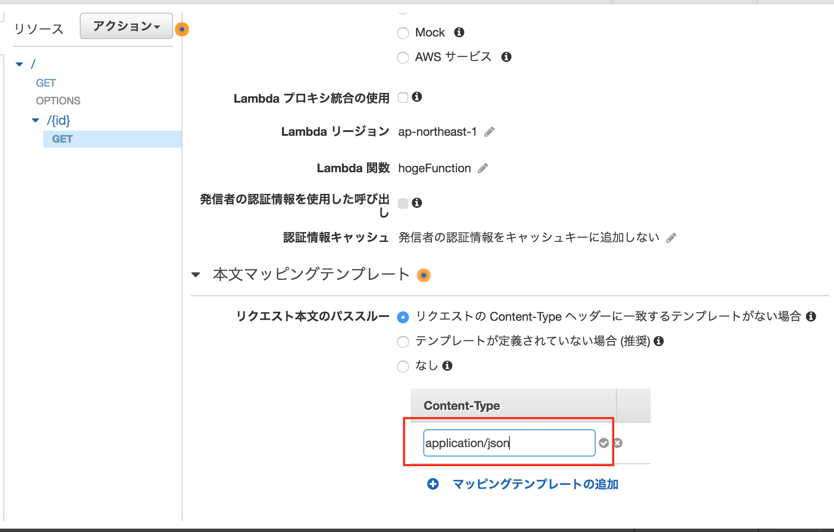
Task: Click root / resource link
Action: coord(33,64)
